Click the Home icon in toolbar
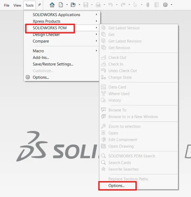Image resolution: width=191 pixels, height=197 pixels. coord(52,5)
